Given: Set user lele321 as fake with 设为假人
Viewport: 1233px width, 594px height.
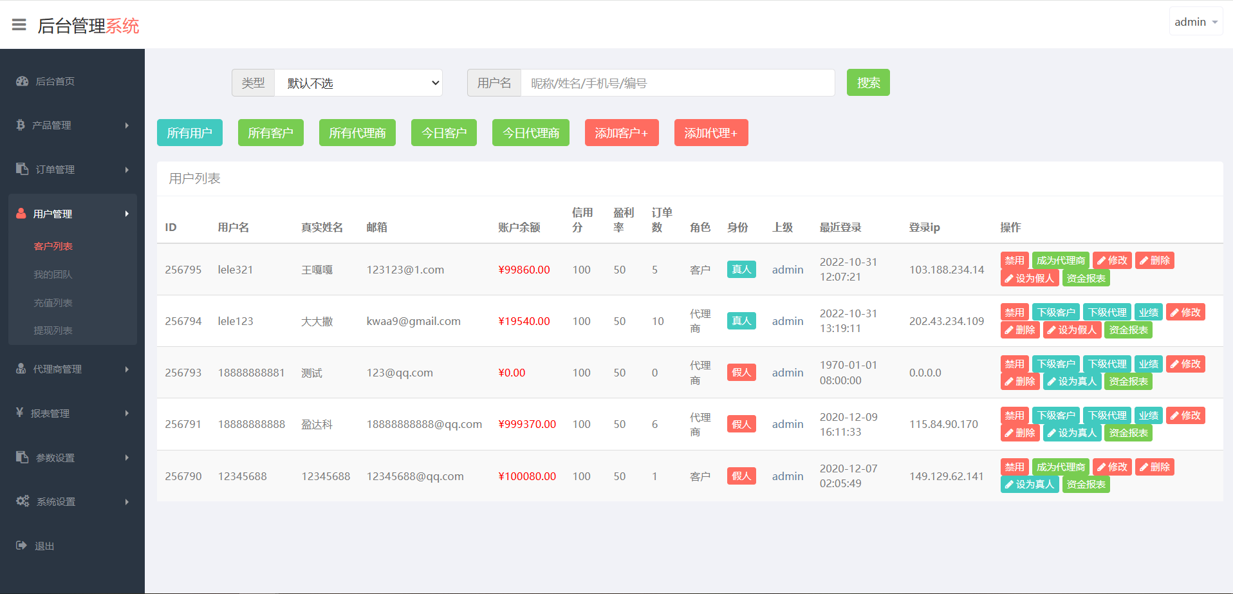Looking at the screenshot, I should pyautogui.click(x=1029, y=279).
